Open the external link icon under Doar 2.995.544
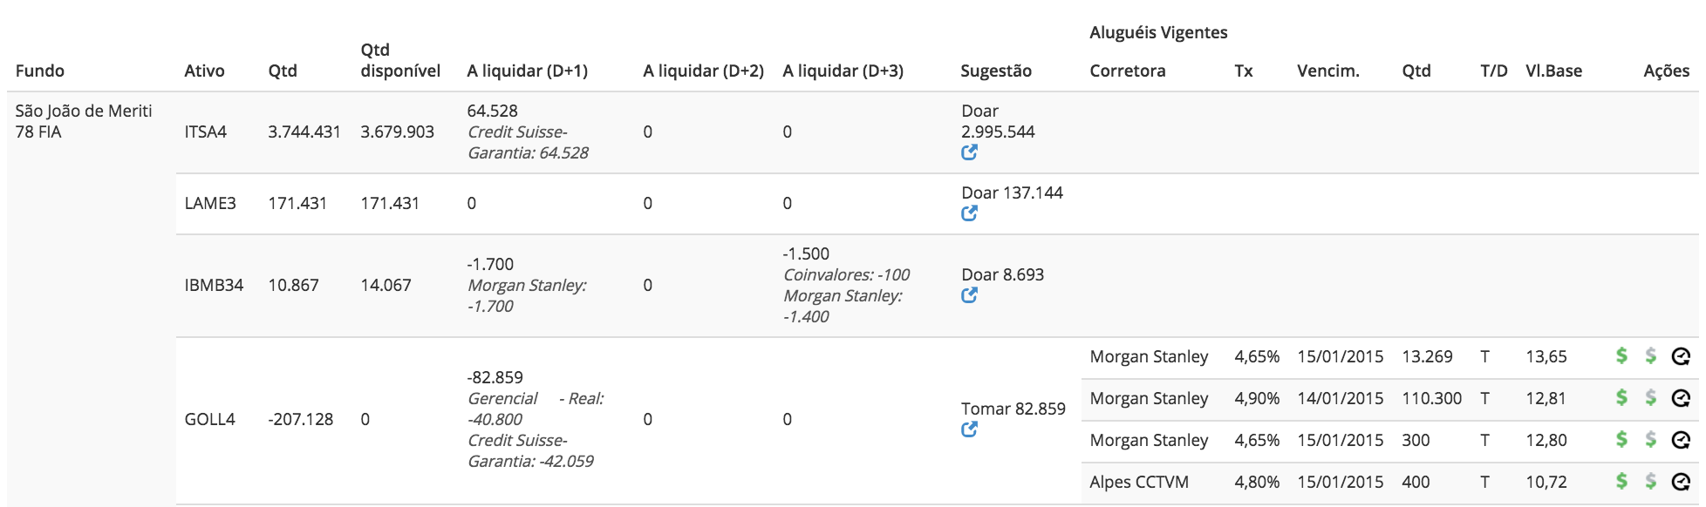Viewport: 1706px width, 507px height. tap(969, 152)
